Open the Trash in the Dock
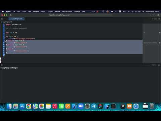Image resolution: width=161 pixels, height=121 pixels. (152, 106)
